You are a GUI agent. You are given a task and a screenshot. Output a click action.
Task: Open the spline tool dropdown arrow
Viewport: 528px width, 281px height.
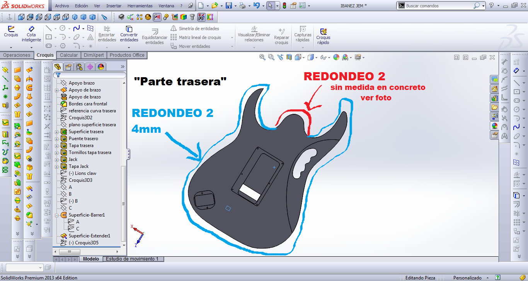click(x=83, y=29)
